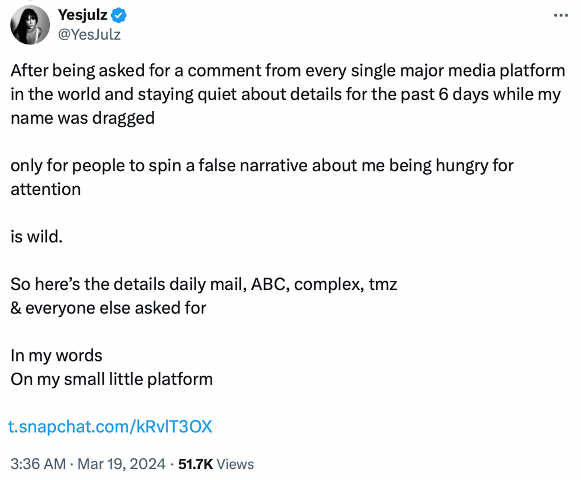Click the "Views" label
The image size is (581, 480).
(x=235, y=464)
